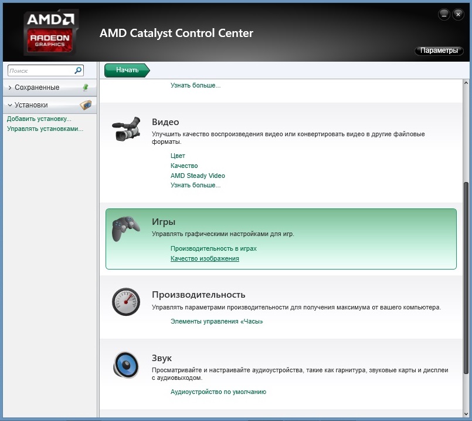Open Производительность в играх link

[x=213, y=248]
